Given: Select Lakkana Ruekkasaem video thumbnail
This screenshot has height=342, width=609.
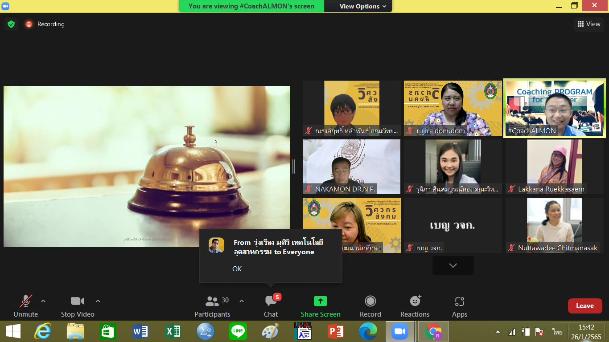Looking at the screenshot, I should click(555, 167).
